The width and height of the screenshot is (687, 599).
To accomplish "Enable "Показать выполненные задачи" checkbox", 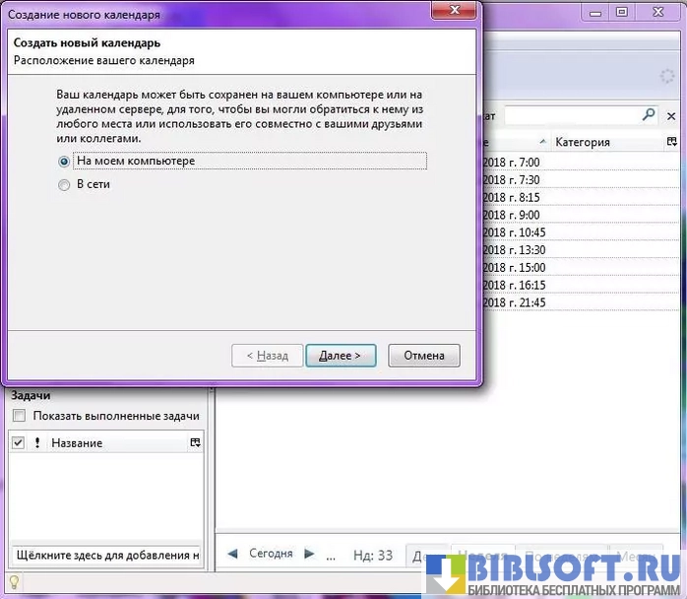I will pyautogui.click(x=20, y=416).
